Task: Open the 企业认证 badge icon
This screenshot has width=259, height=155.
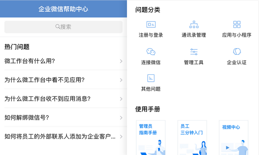Action: (237, 52)
